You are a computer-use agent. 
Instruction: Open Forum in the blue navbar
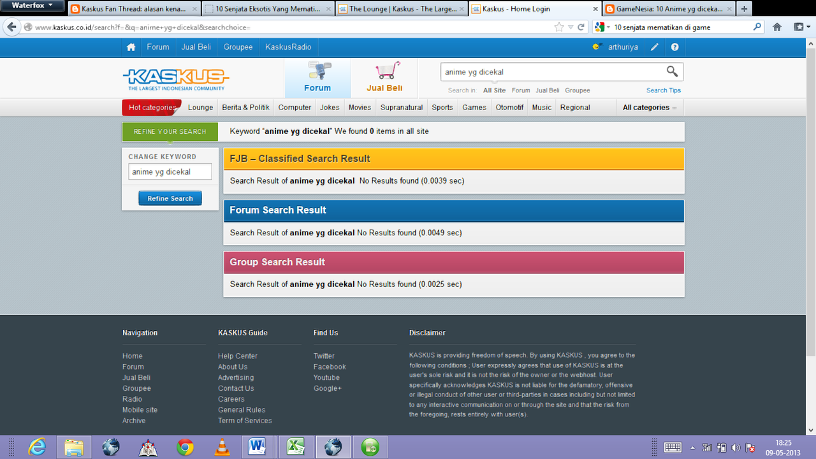(x=158, y=47)
